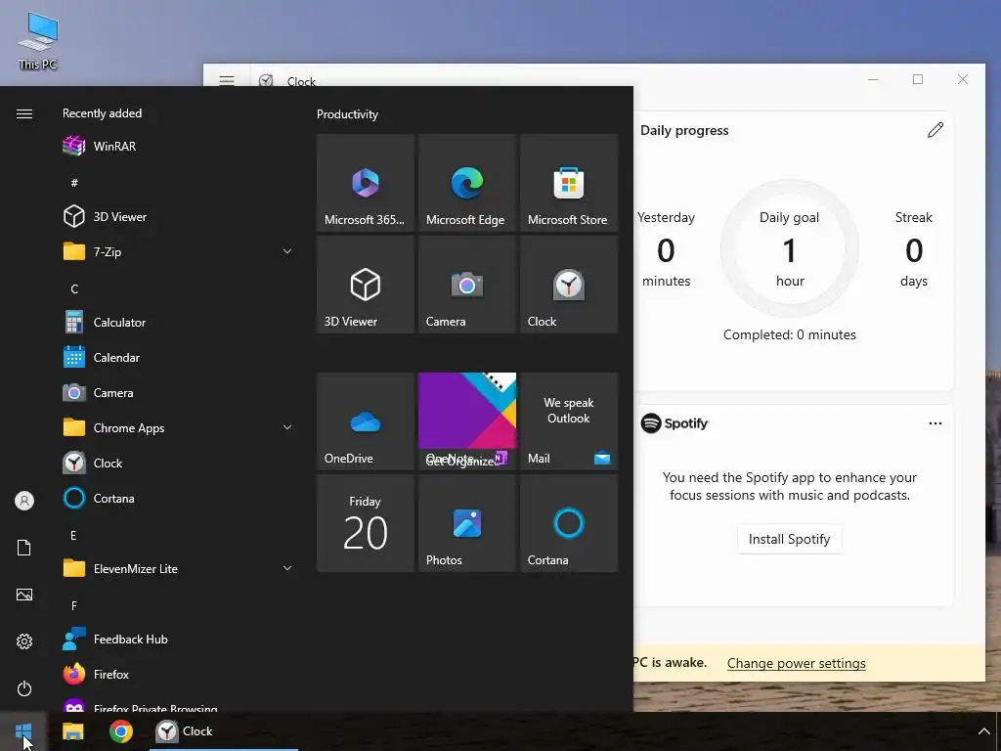This screenshot has height=751, width=1001.
Task: Open Calculator in the app list
Action: [x=178, y=323]
